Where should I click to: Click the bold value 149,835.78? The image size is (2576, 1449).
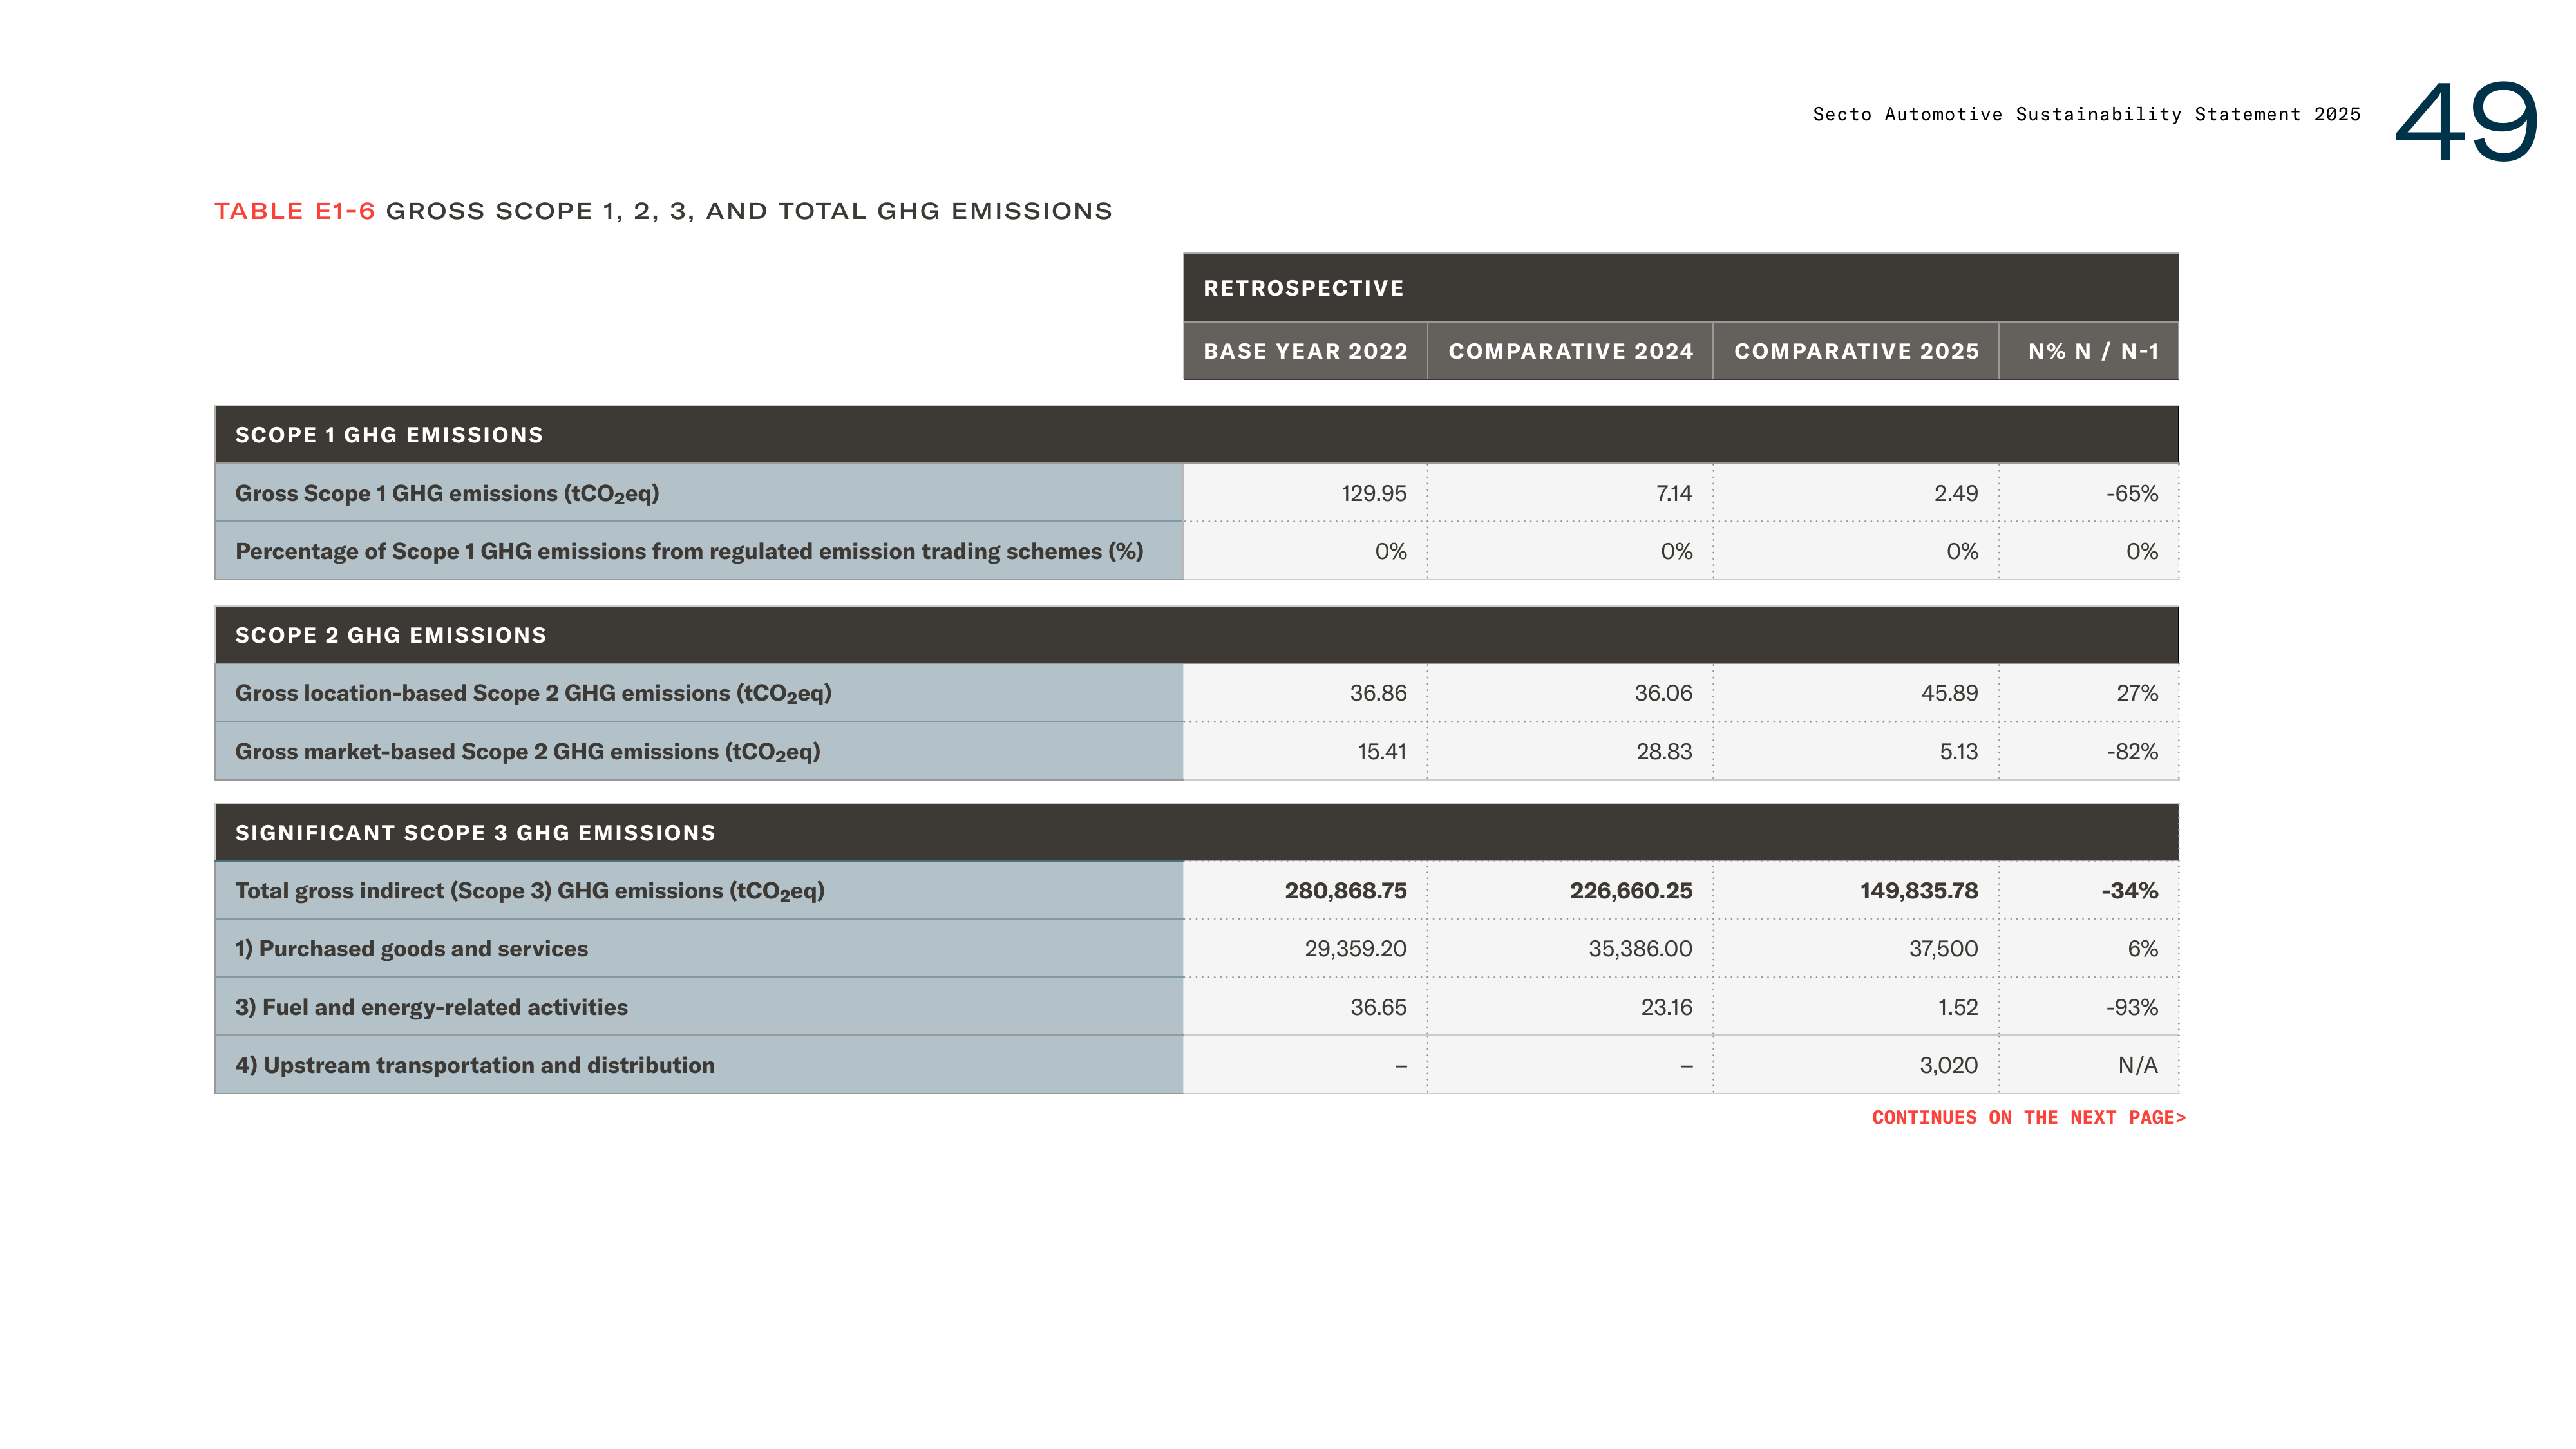tap(1918, 890)
